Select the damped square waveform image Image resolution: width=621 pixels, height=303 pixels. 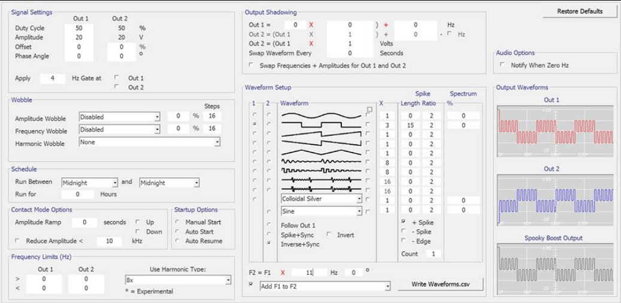[x=321, y=171]
